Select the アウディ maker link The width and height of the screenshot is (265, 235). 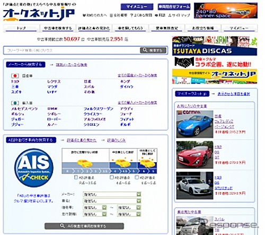[x=127, y=109]
